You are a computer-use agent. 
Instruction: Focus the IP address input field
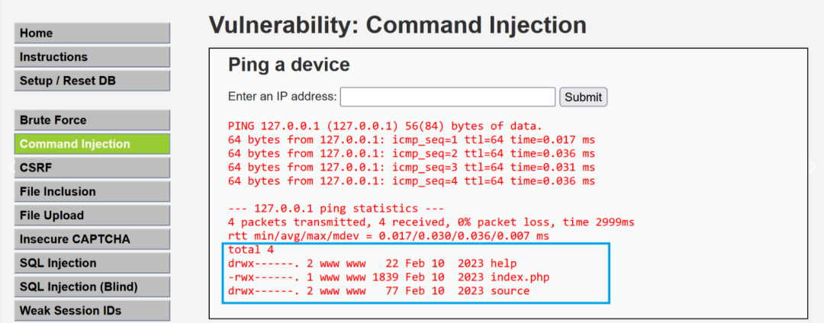tap(447, 97)
